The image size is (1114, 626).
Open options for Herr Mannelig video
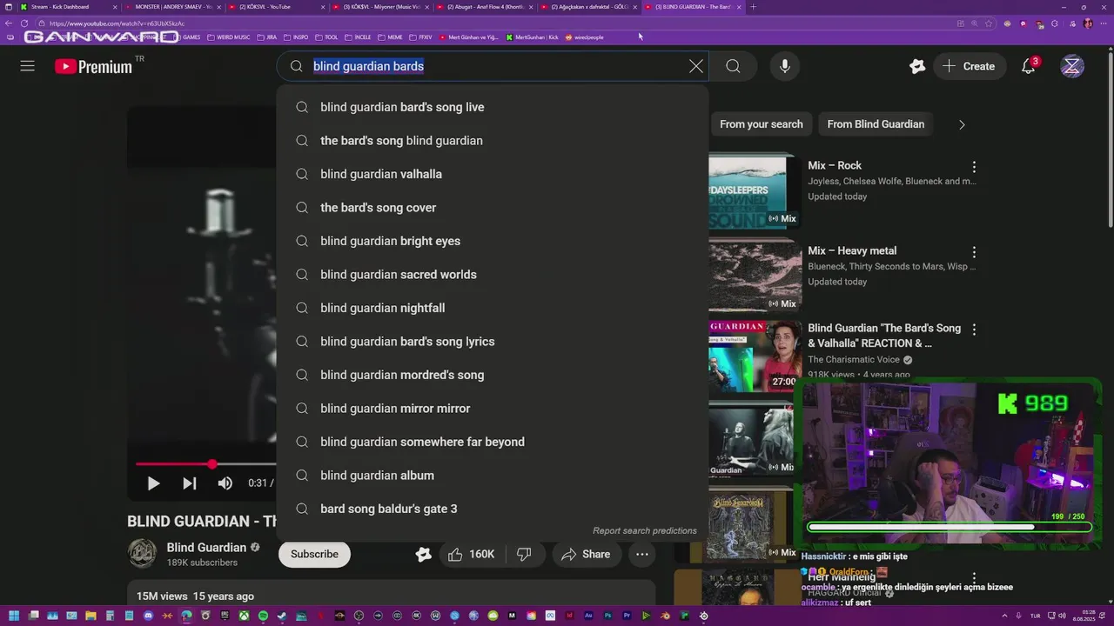tap(974, 578)
